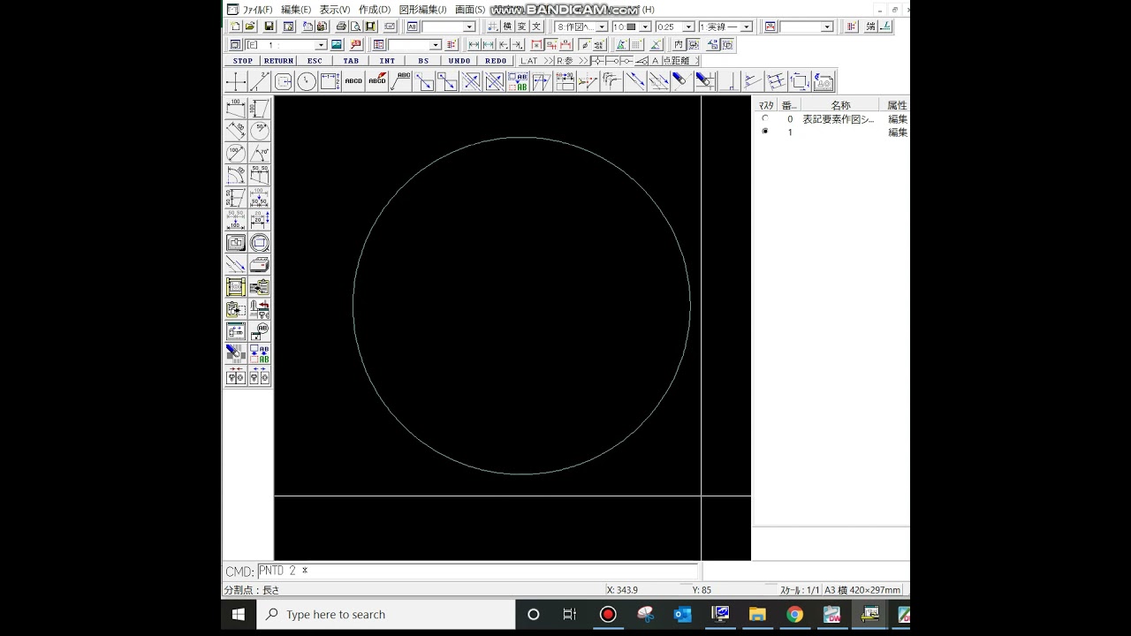Click 表記要素作図シ... row name
The height and width of the screenshot is (636, 1131).
[x=838, y=119]
